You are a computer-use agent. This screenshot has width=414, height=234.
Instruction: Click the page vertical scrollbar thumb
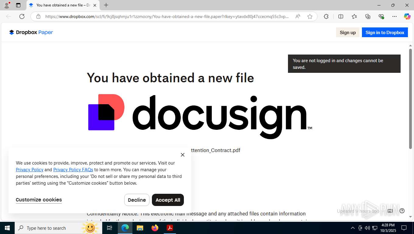click(410, 99)
